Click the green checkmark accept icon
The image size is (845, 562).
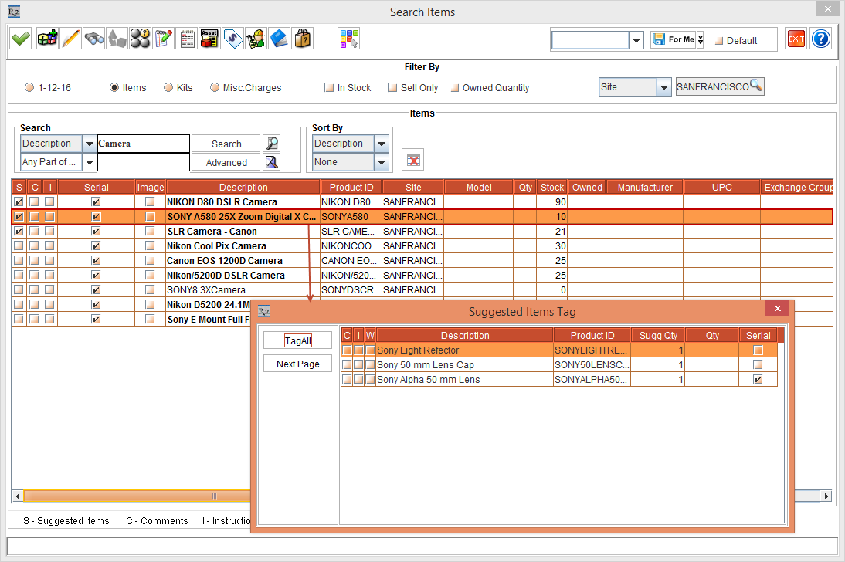[x=21, y=39]
